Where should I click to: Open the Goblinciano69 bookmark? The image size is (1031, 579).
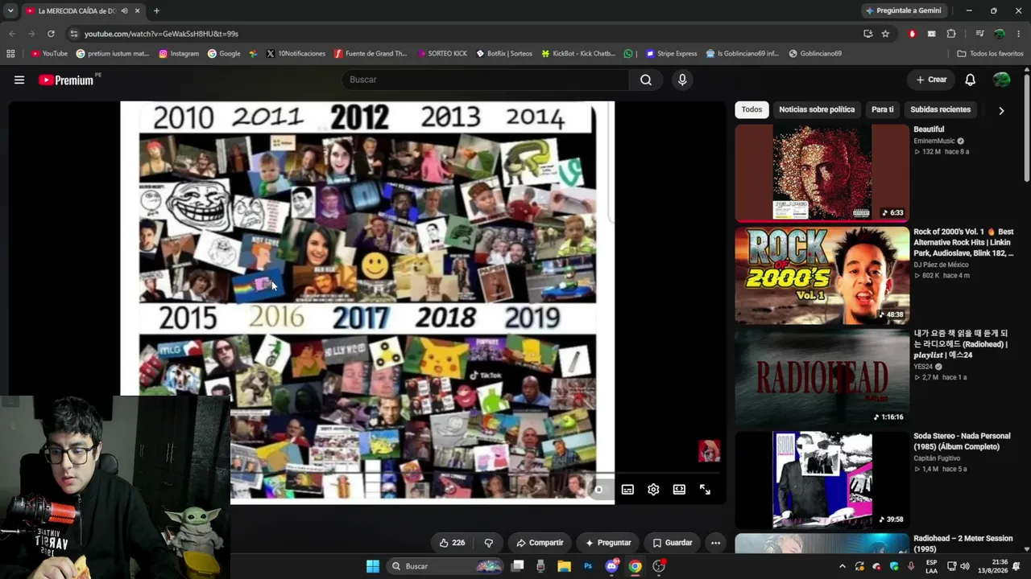point(815,54)
